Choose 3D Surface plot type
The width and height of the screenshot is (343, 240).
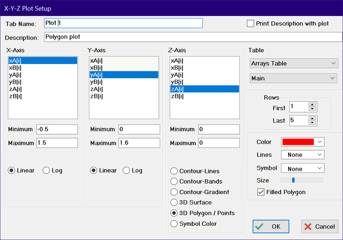click(x=174, y=203)
